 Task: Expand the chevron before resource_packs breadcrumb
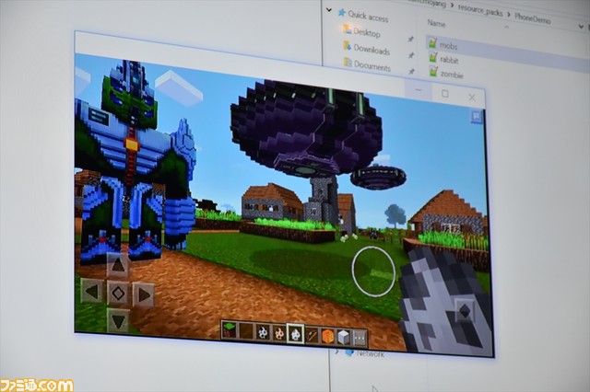point(453,6)
